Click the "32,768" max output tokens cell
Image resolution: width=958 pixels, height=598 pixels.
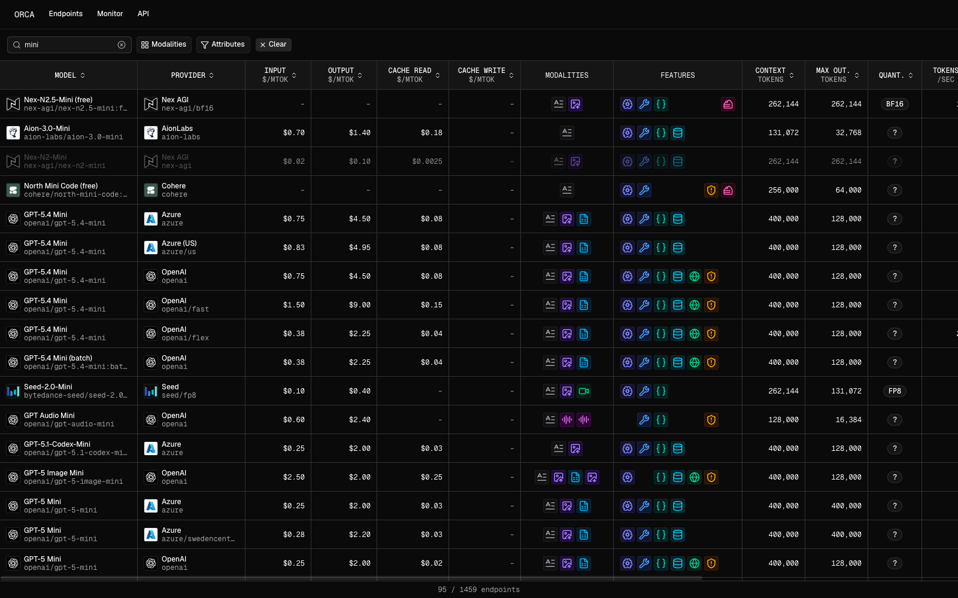(848, 133)
